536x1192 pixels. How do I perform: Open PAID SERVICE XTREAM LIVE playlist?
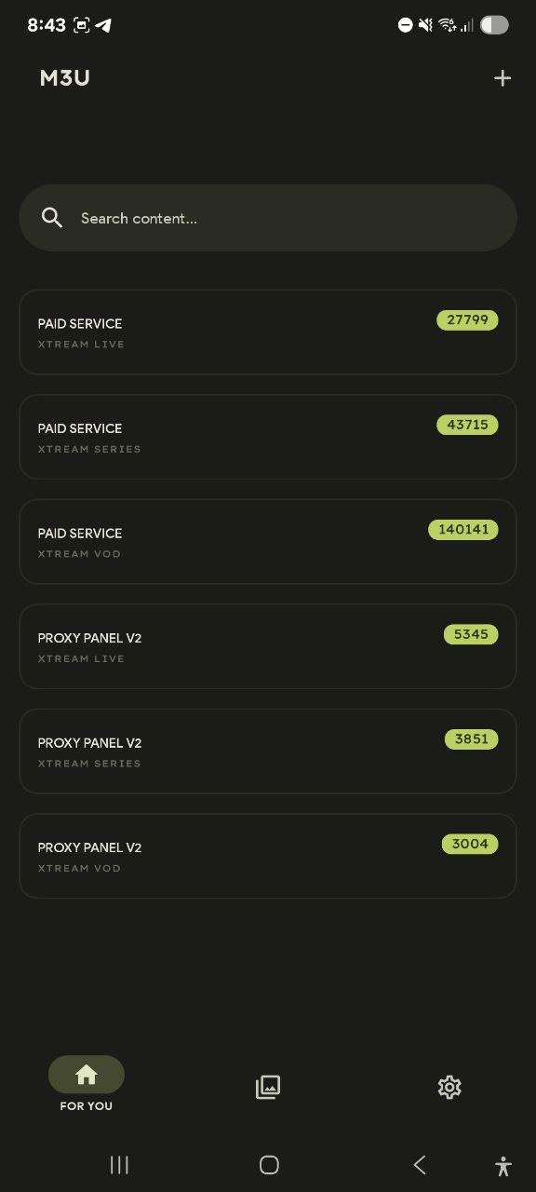[x=268, y=332]
